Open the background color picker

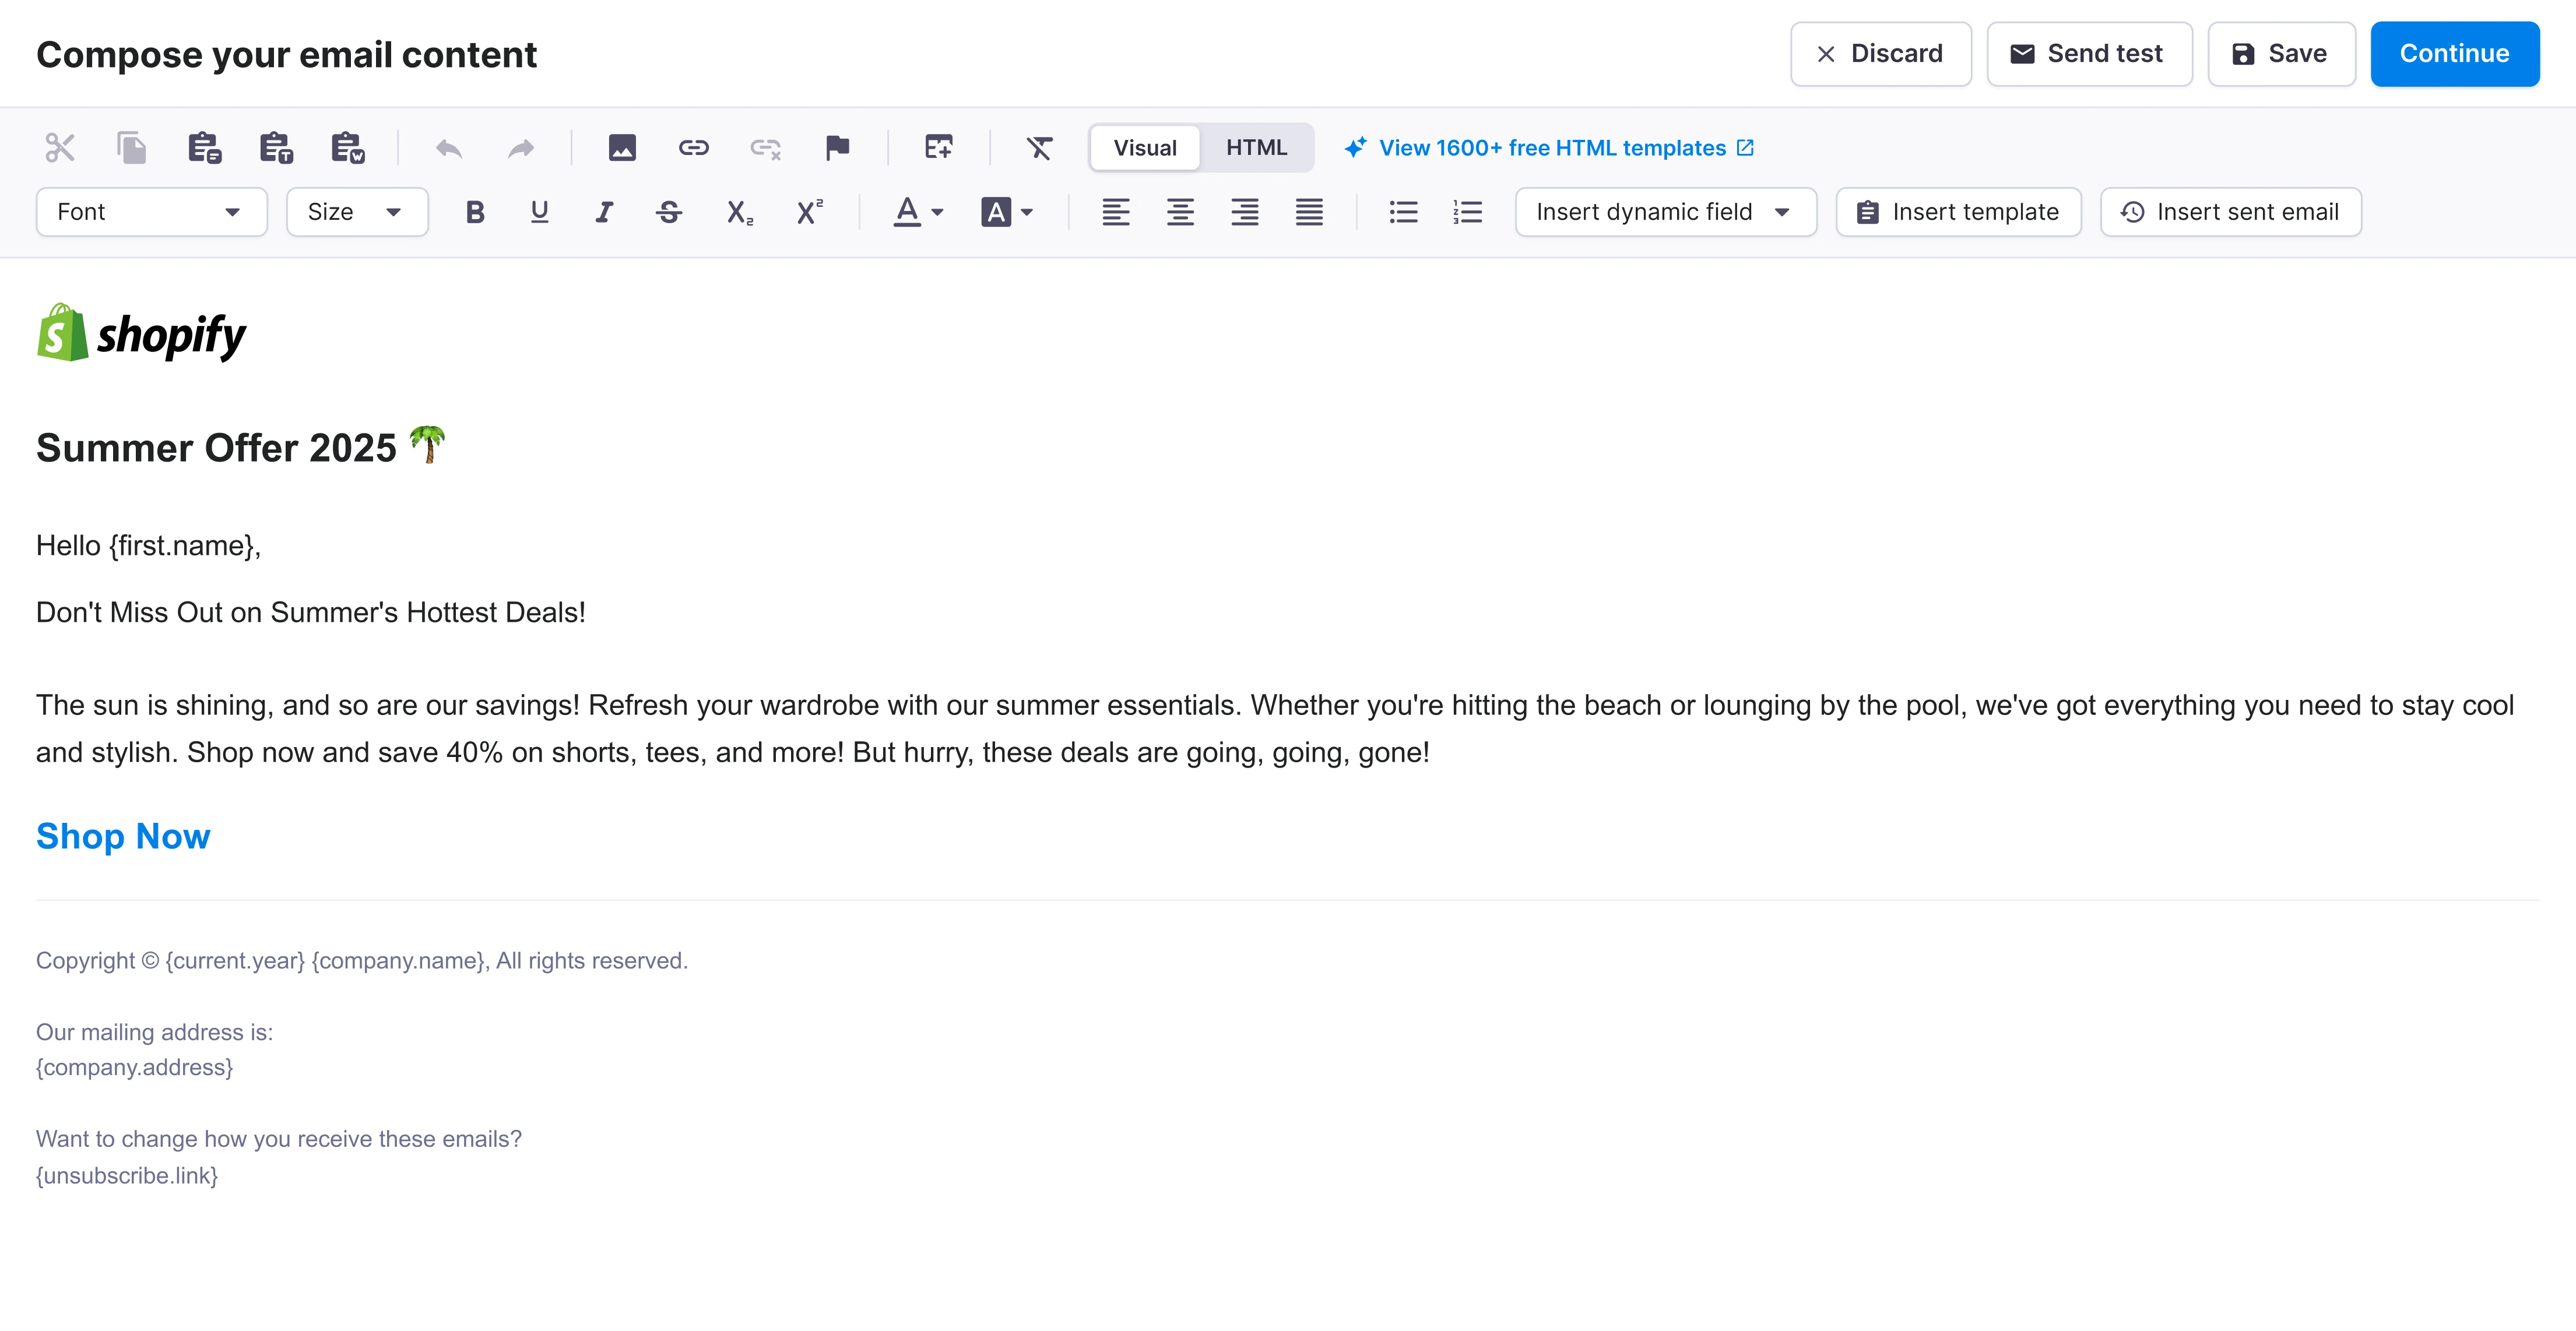tap(1007, 212)
